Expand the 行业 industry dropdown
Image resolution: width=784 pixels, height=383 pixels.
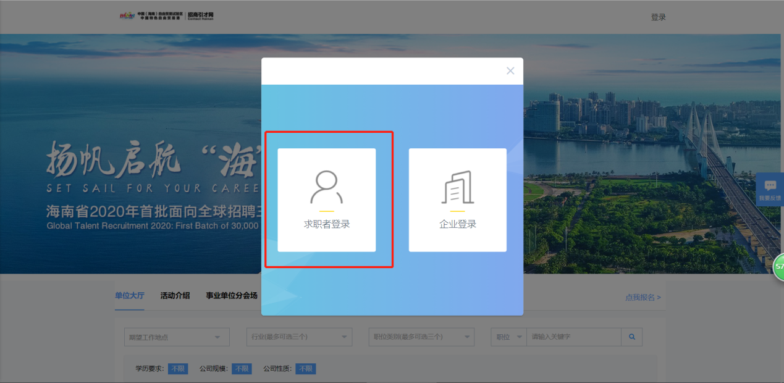pyautogui.click(x=299, y=337)
